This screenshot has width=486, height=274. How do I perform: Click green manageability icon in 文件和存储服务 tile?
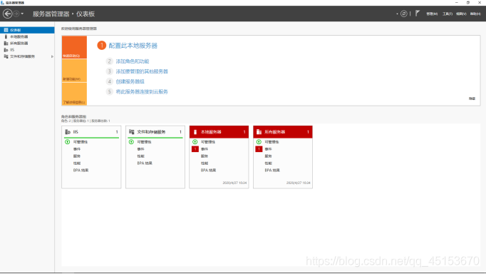point(131,142)
